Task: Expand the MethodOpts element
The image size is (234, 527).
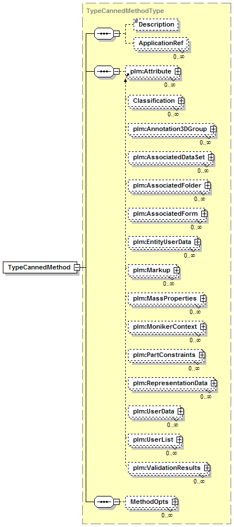Action: (x=174, y=502)
